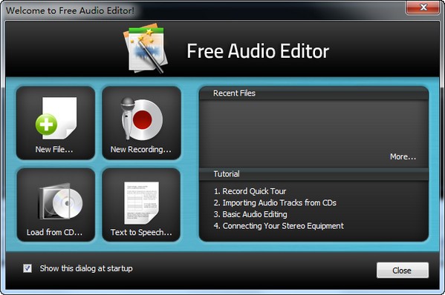Open the Record Quick Tour tutorial
The height and width of the screenshot is (295, 445).
[250, 191]
